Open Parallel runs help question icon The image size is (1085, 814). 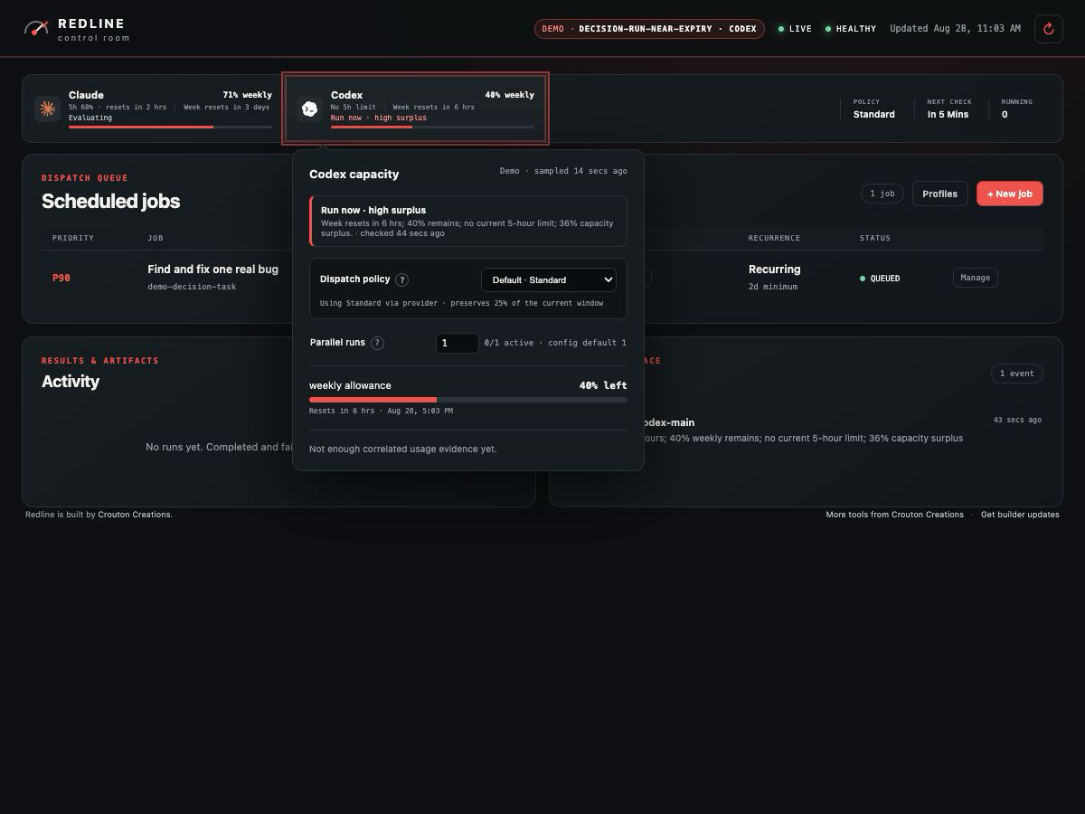[x=378, y=343]
